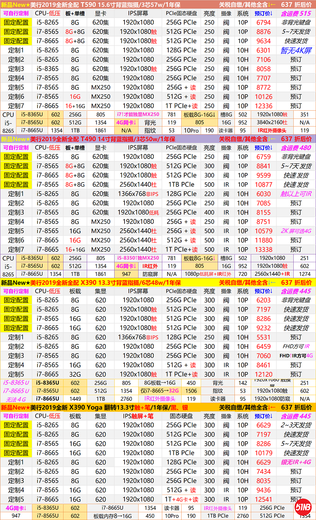Click price 12336 in T590 table

coord(264,106)
